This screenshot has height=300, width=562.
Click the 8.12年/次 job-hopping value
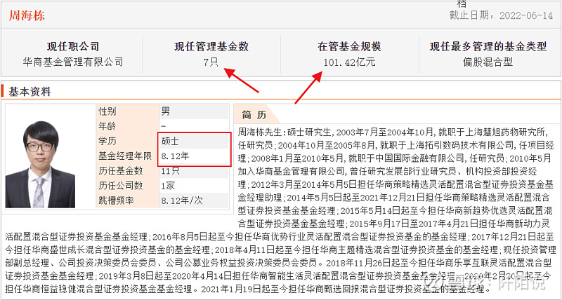pyautogui.click(x=182, y=200)
